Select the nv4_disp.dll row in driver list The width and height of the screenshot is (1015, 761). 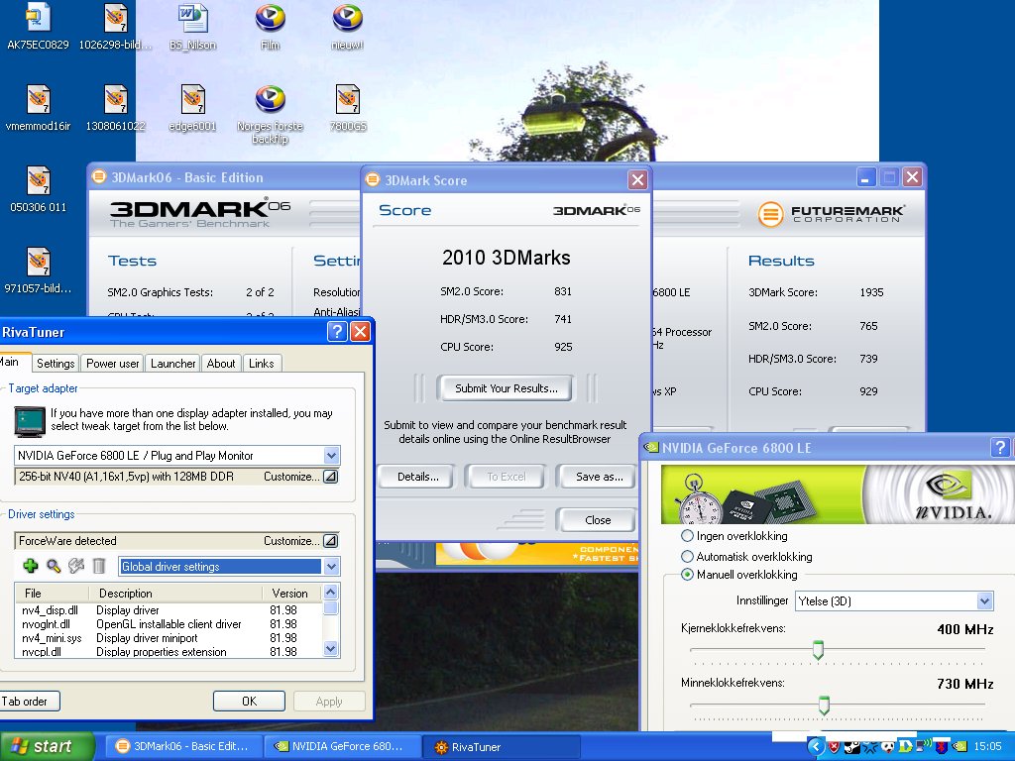[x=169, y=610]
